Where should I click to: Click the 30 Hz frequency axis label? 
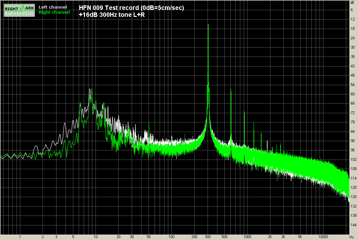point(132,237)
